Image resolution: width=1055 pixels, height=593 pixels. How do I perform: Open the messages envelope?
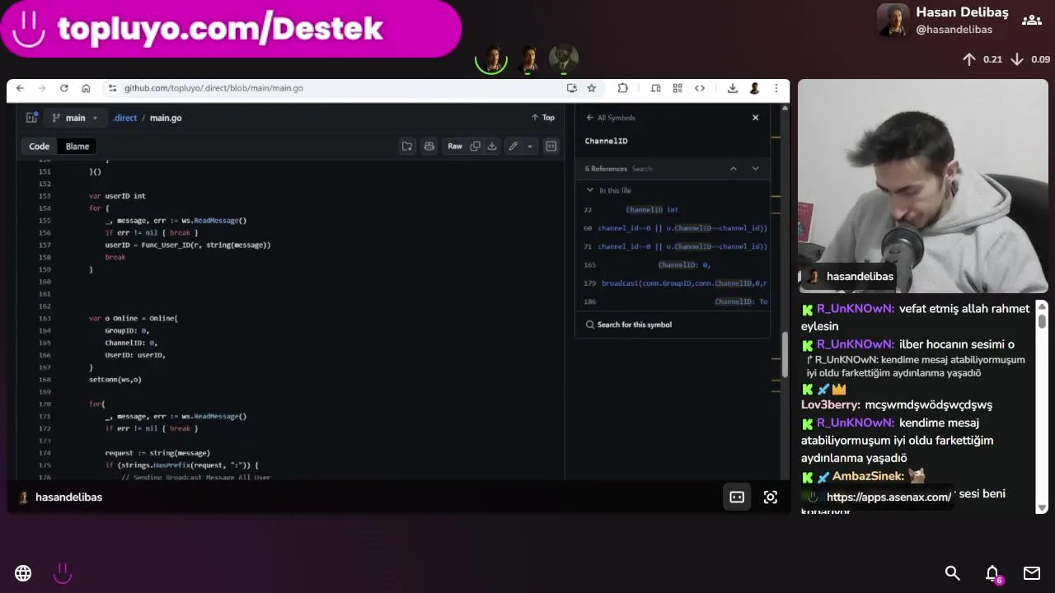coord(1032,573)
